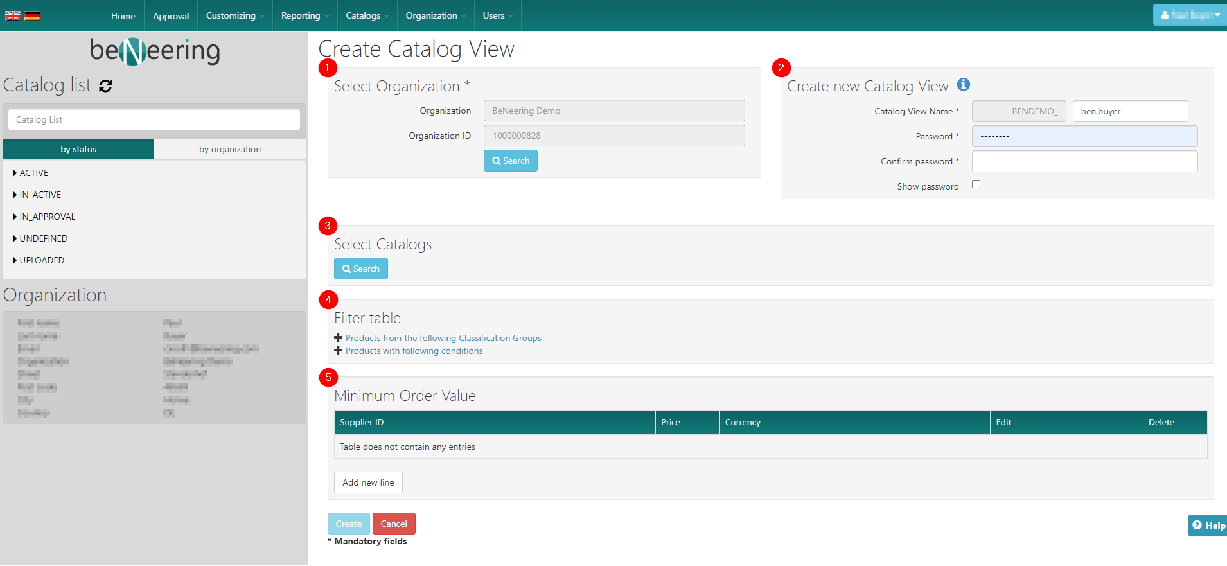Click the Catalog List search box
Screen dimensions: 1227x566
(x=154, y=119)
